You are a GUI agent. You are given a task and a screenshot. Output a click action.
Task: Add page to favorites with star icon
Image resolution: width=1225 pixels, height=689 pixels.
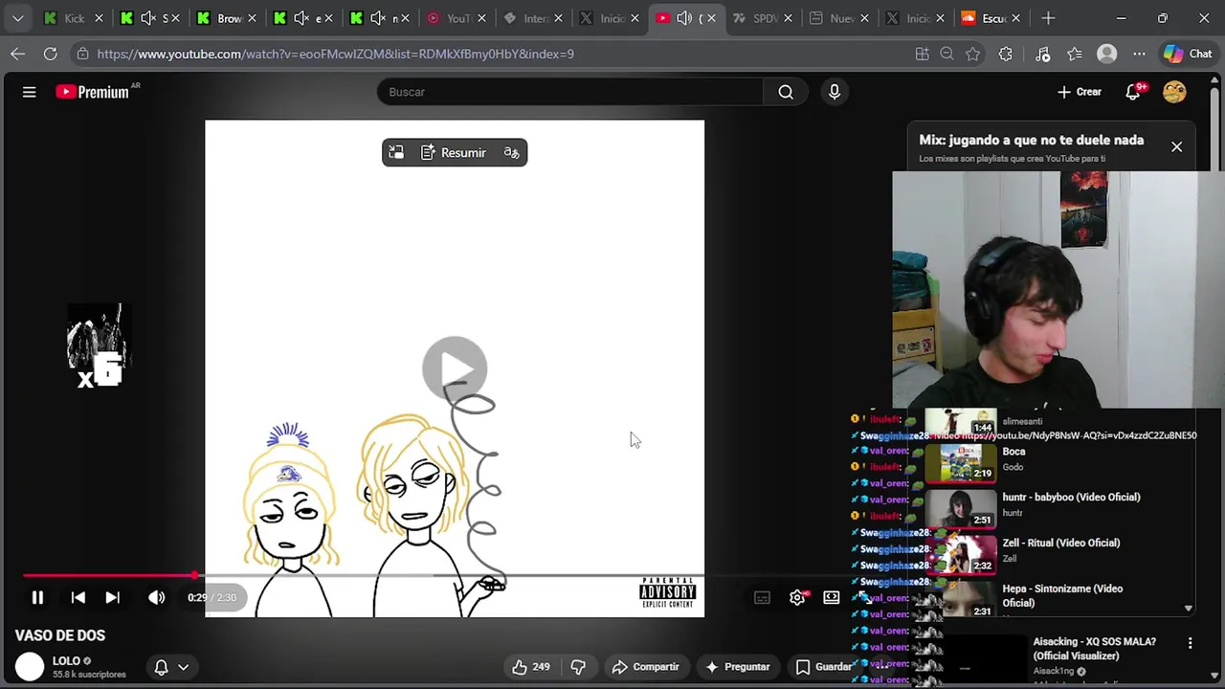coord(973,54)
